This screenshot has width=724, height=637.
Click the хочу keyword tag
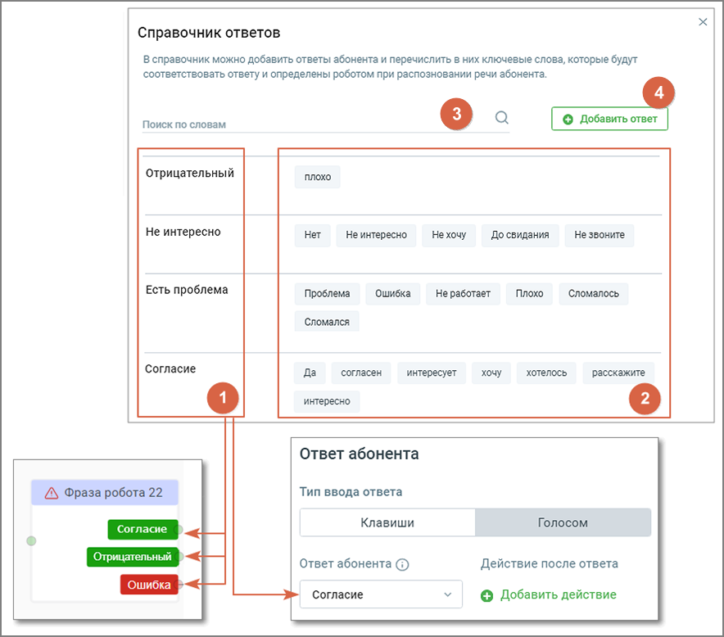pos(491,373)
